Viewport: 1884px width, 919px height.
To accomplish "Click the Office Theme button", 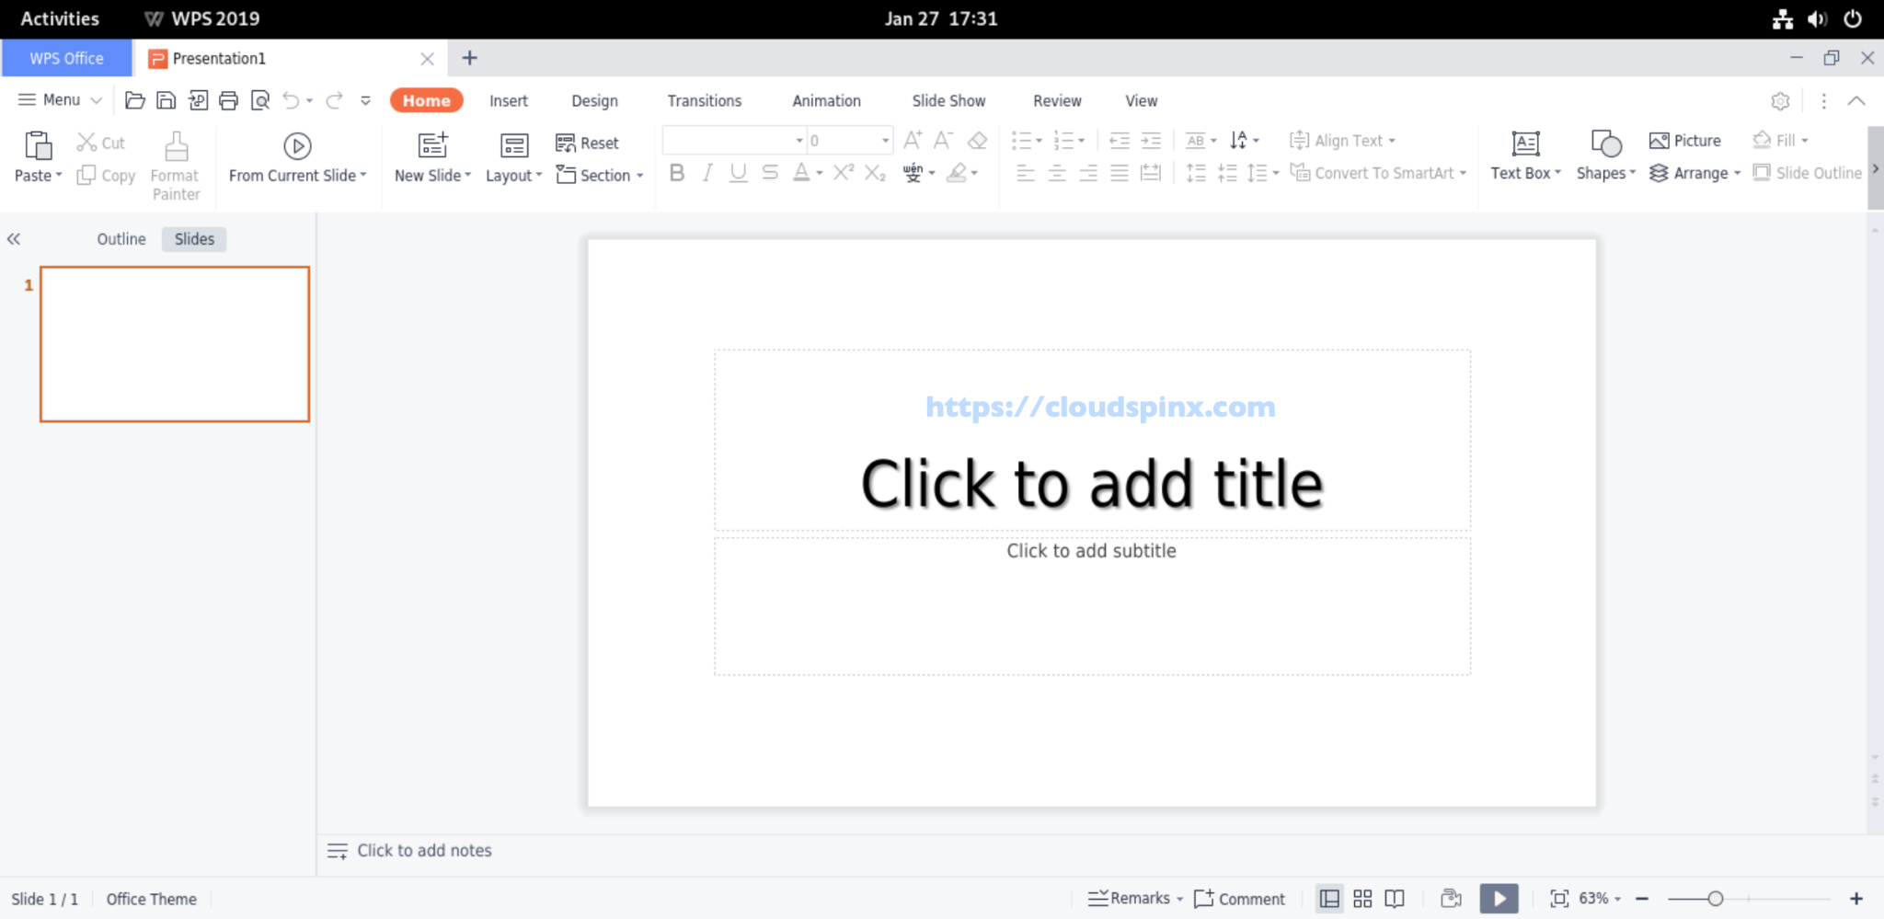I will click(150, 899).
